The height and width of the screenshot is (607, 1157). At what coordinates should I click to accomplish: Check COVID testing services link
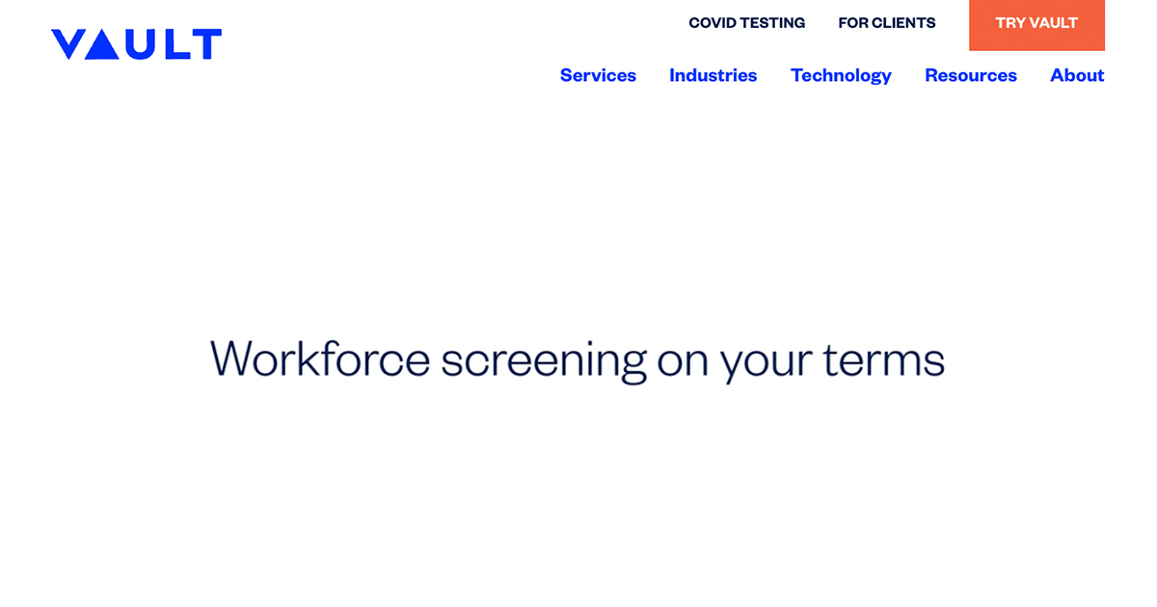(746, 22)
